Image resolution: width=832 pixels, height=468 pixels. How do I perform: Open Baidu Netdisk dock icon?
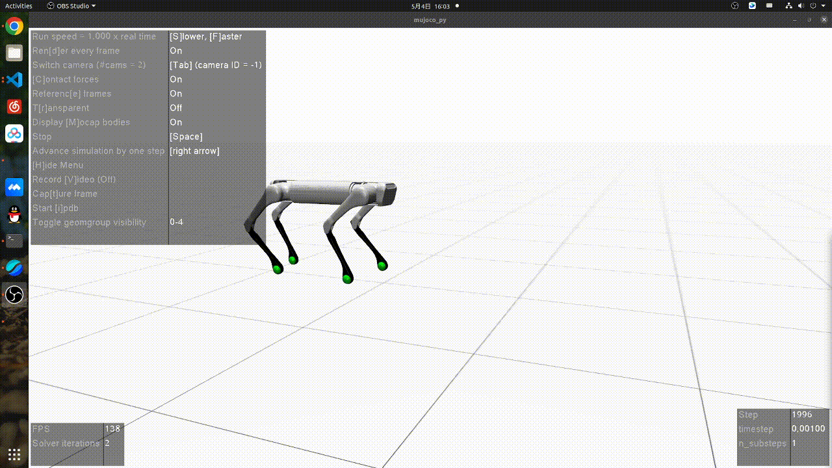14,134
